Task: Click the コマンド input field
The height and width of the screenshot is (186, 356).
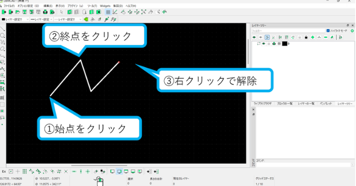Action: click(x=304, y=165)
